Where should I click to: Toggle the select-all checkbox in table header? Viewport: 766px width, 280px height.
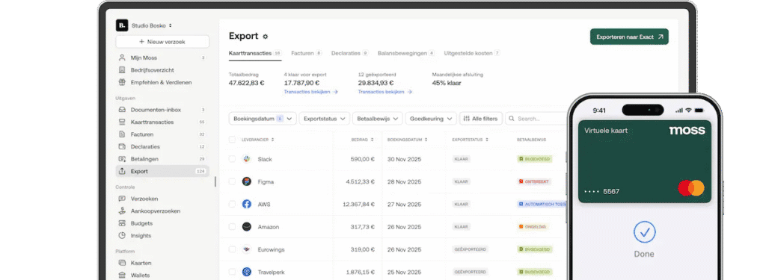coord(232,140)
